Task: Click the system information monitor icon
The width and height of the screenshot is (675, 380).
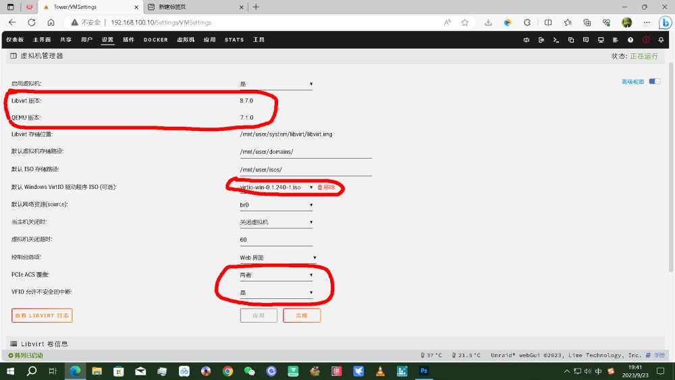Action: (x=601, y=40)
